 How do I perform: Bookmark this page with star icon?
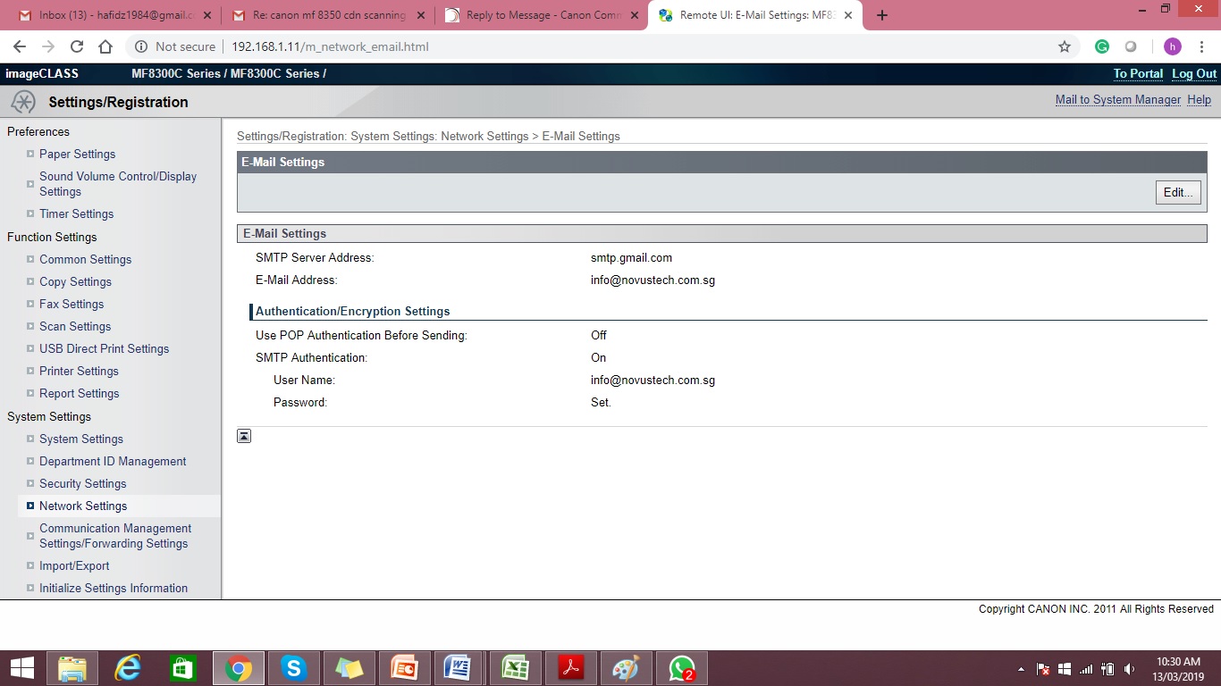(x=1065, y=46)
